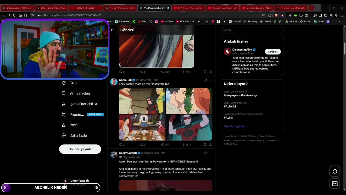346x195 pixels.
Task: Like the GameRoll post with 634 likes
Action: (165, 145)
